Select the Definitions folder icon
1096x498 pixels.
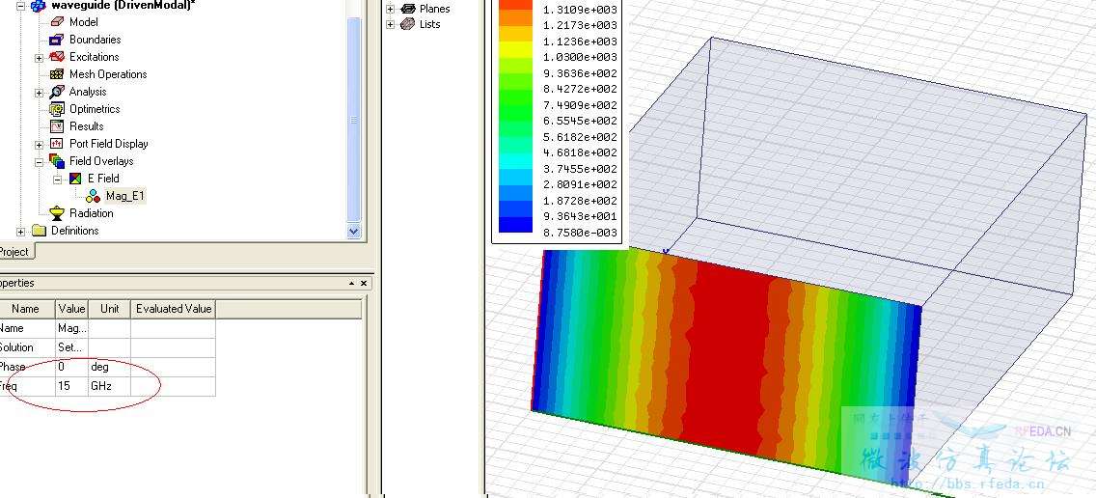[40, 231]
